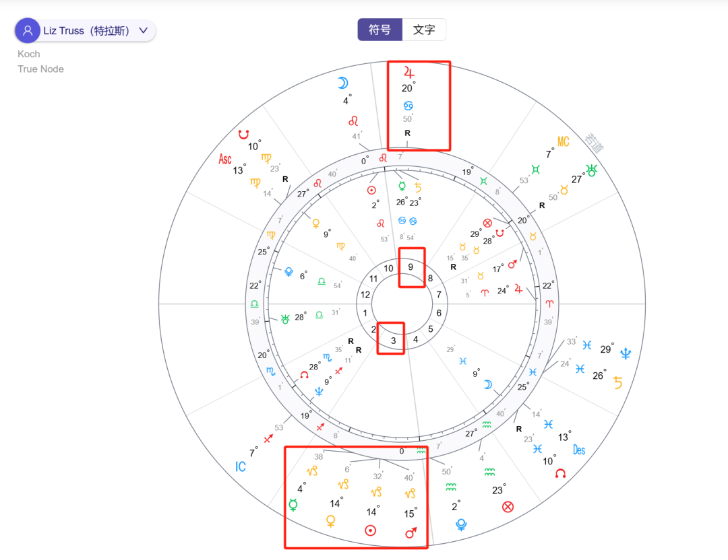
Task: Select the highlighted Jupiter glyph in Cancer
Action: click(409, 72)
